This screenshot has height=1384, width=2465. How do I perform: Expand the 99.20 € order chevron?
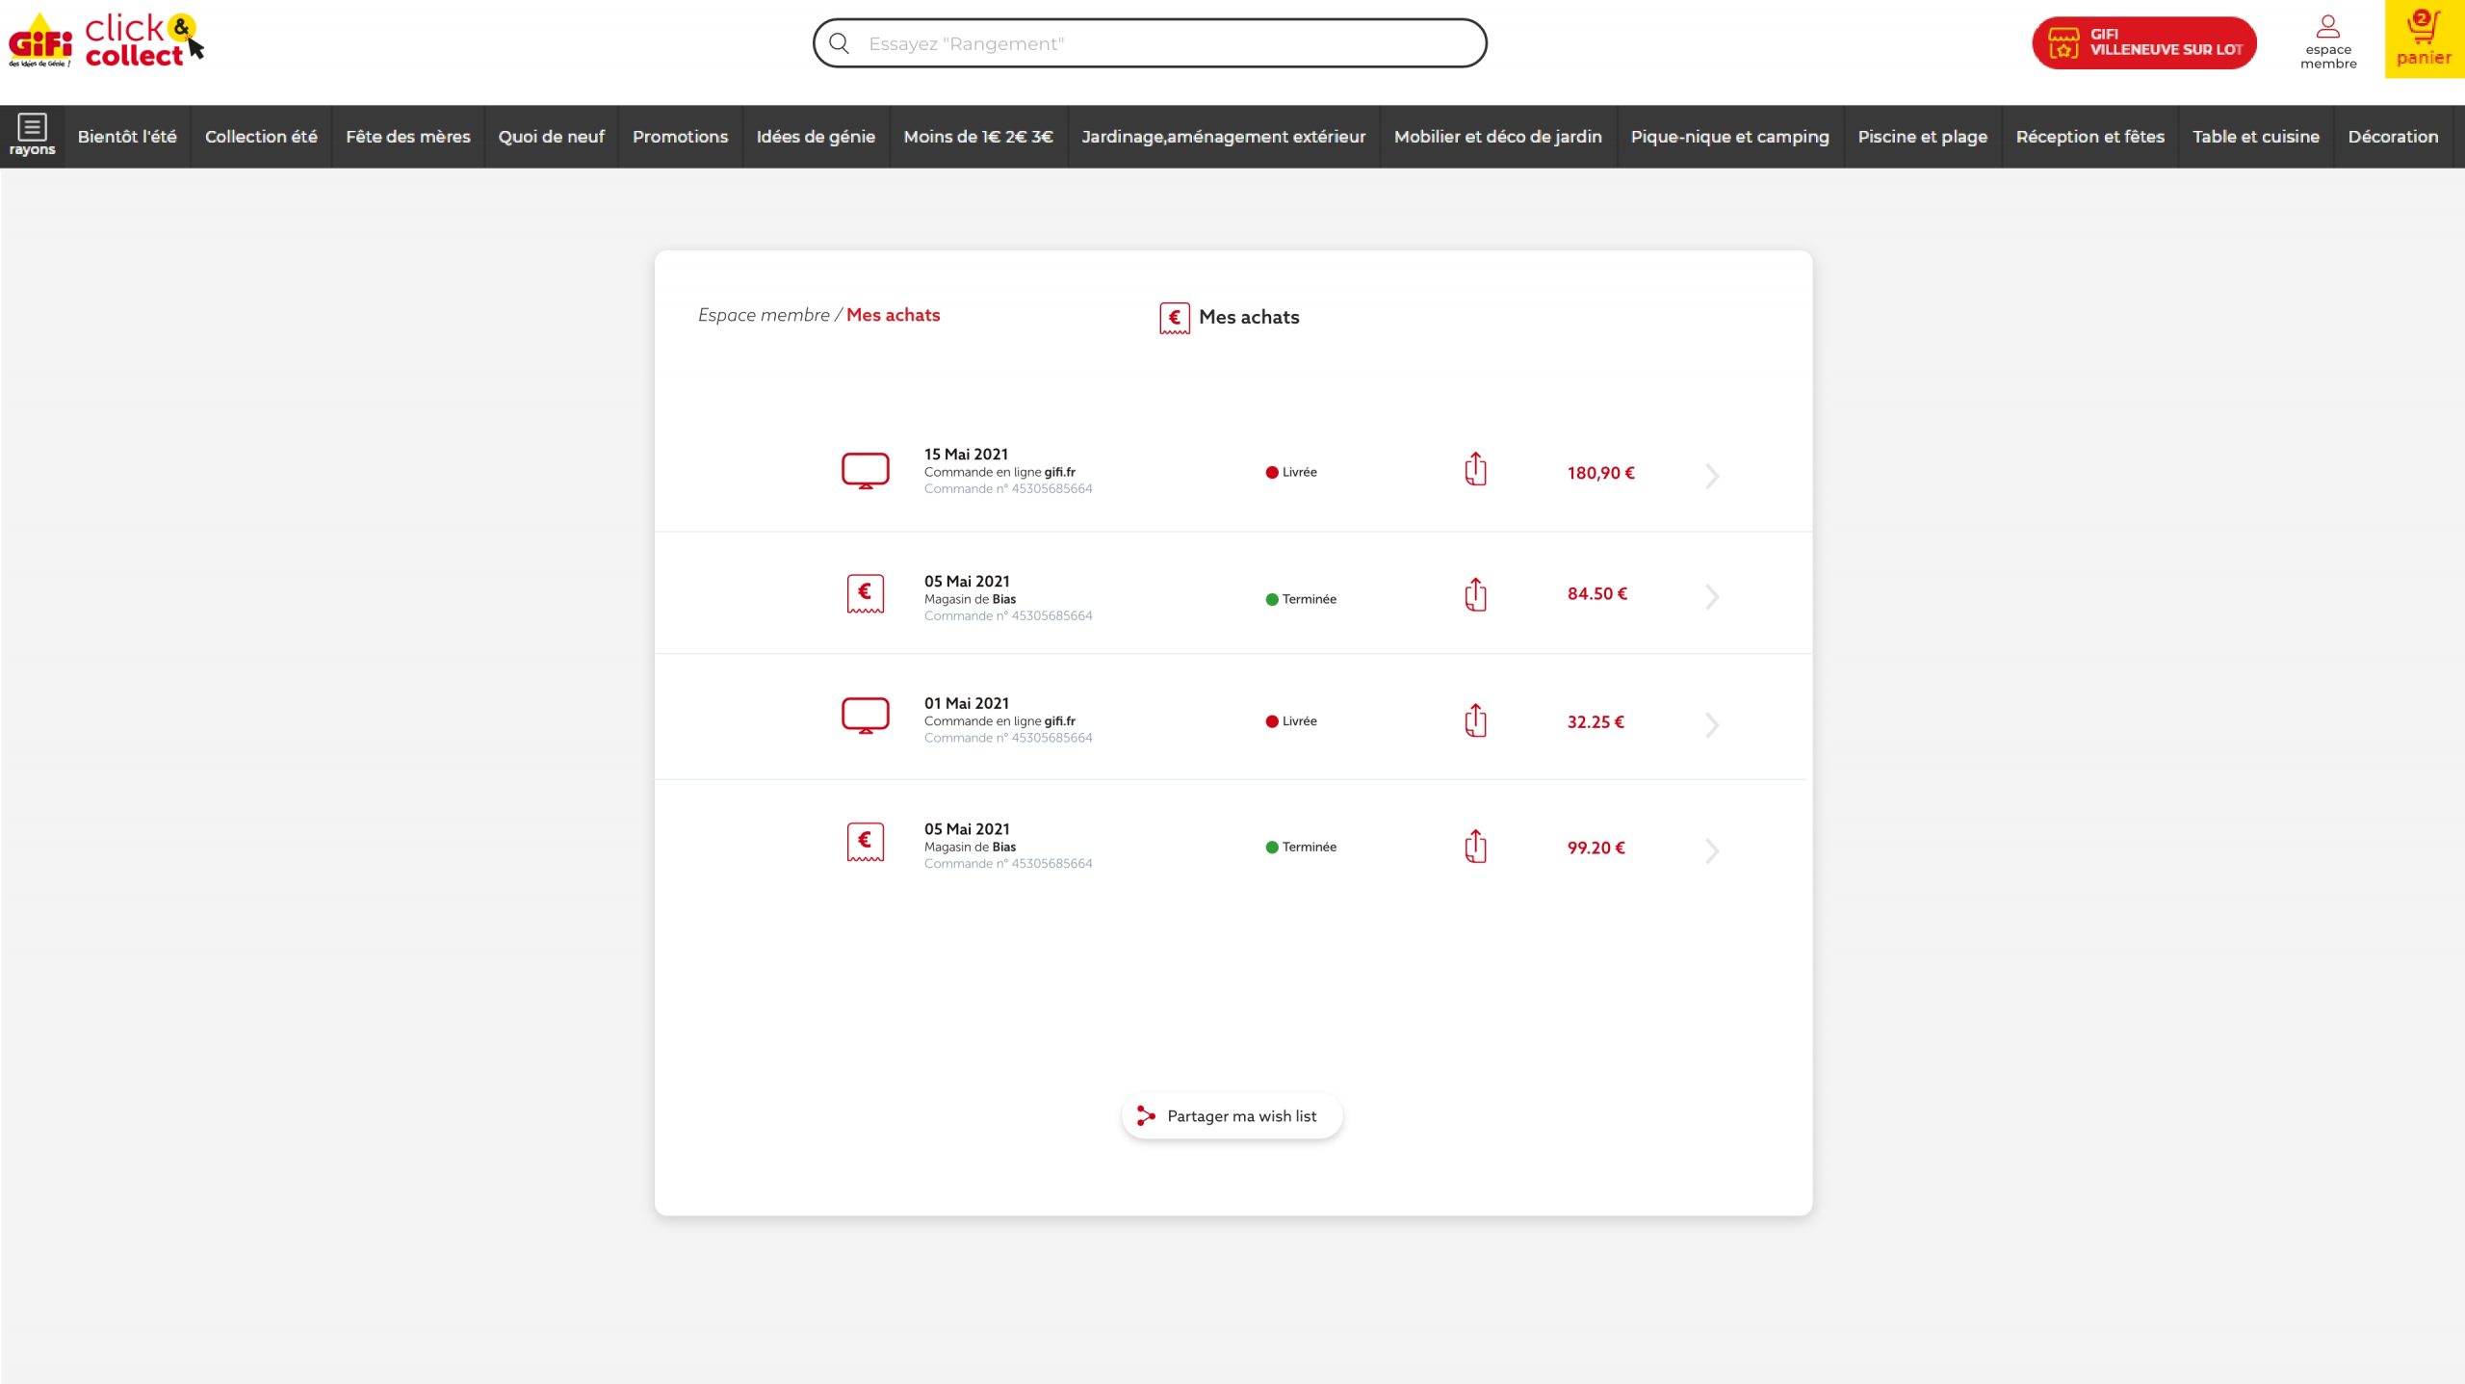click(1711, 850)
